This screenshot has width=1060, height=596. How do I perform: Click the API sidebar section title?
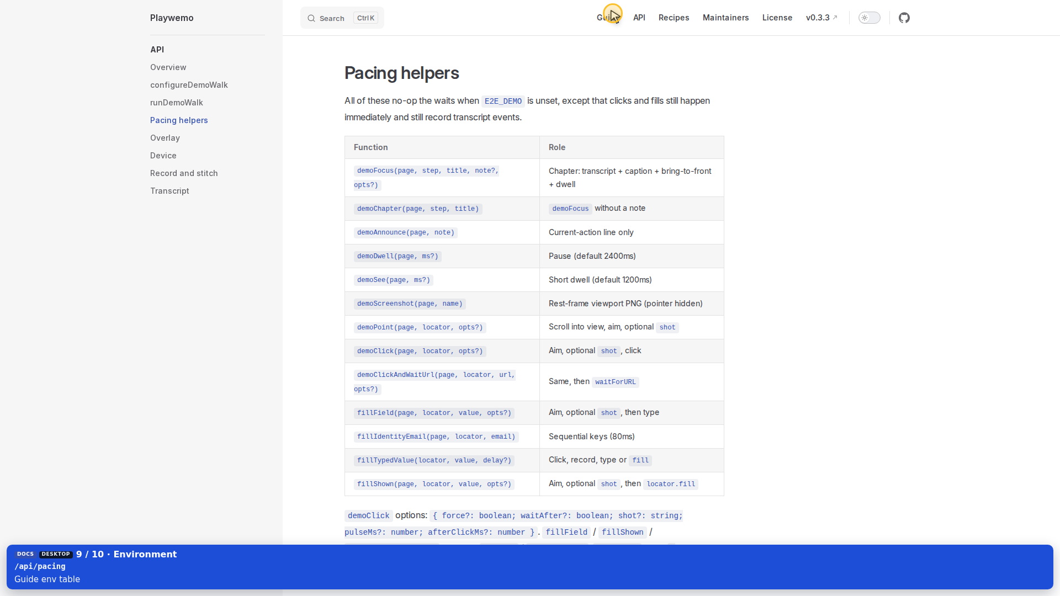point(157,50)
